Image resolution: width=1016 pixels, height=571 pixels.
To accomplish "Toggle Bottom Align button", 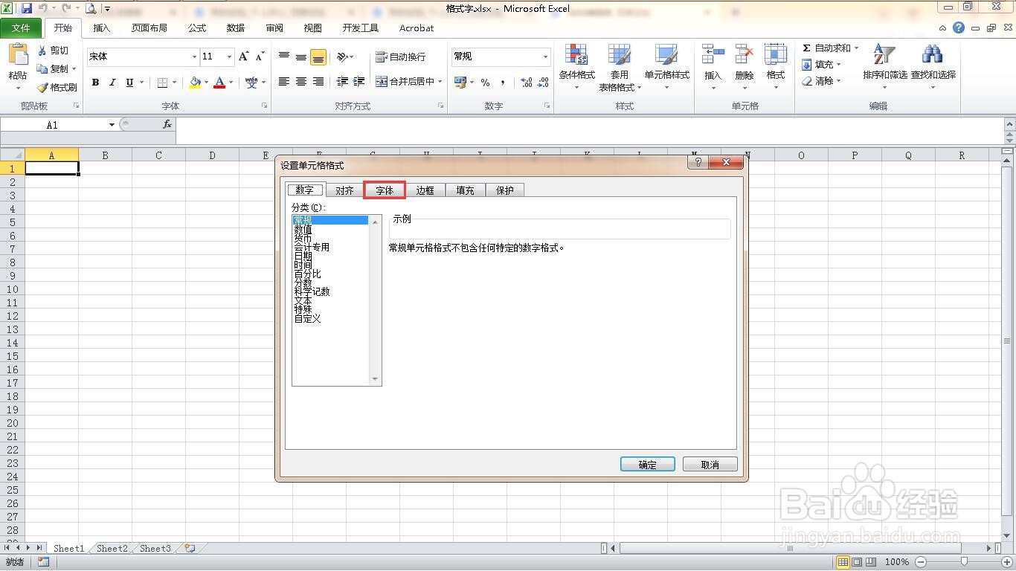I will click(318, 57).
